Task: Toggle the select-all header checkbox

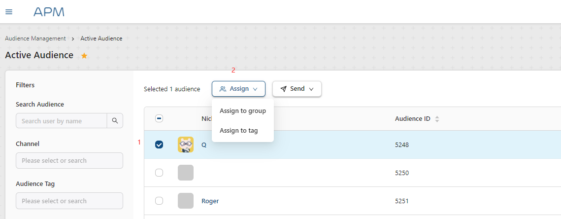Action: [x=159, y=118]
